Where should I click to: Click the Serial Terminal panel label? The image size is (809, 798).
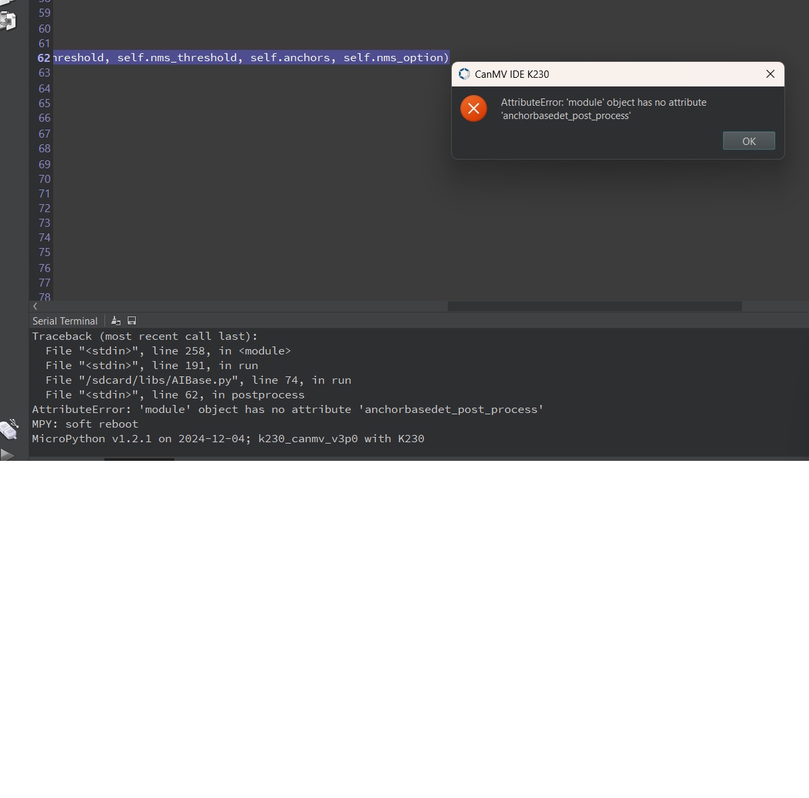65,321
